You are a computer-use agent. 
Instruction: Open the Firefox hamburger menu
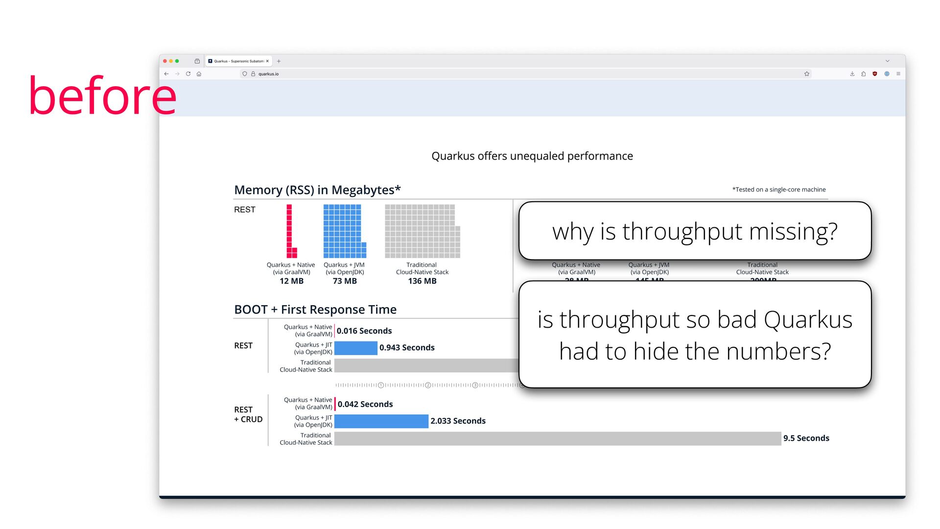898,74
